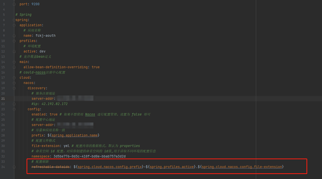Open the "spring.cloud.nacos.config.file-extension" reference

pos(242,167)
